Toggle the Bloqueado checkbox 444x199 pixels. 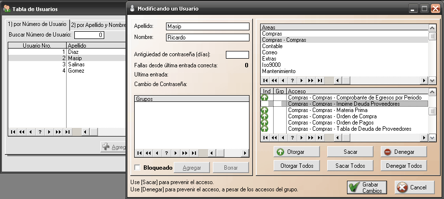coord(137,168)
